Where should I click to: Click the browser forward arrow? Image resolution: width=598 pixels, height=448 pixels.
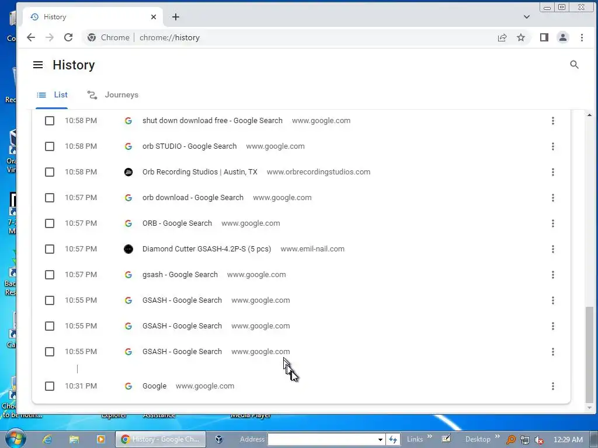[x=50, y=37]
